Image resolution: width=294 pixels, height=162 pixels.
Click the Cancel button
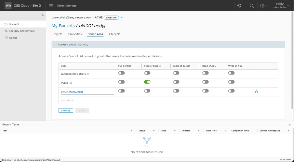[66, 110]
